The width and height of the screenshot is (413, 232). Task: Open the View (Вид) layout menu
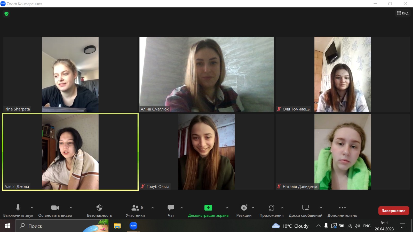click(403, 13)
